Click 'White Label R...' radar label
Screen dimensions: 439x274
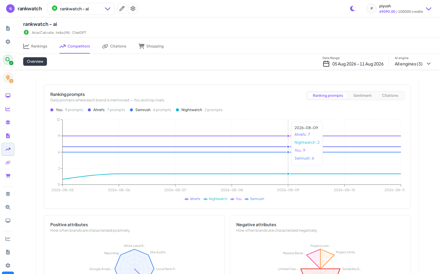(134, 246)
